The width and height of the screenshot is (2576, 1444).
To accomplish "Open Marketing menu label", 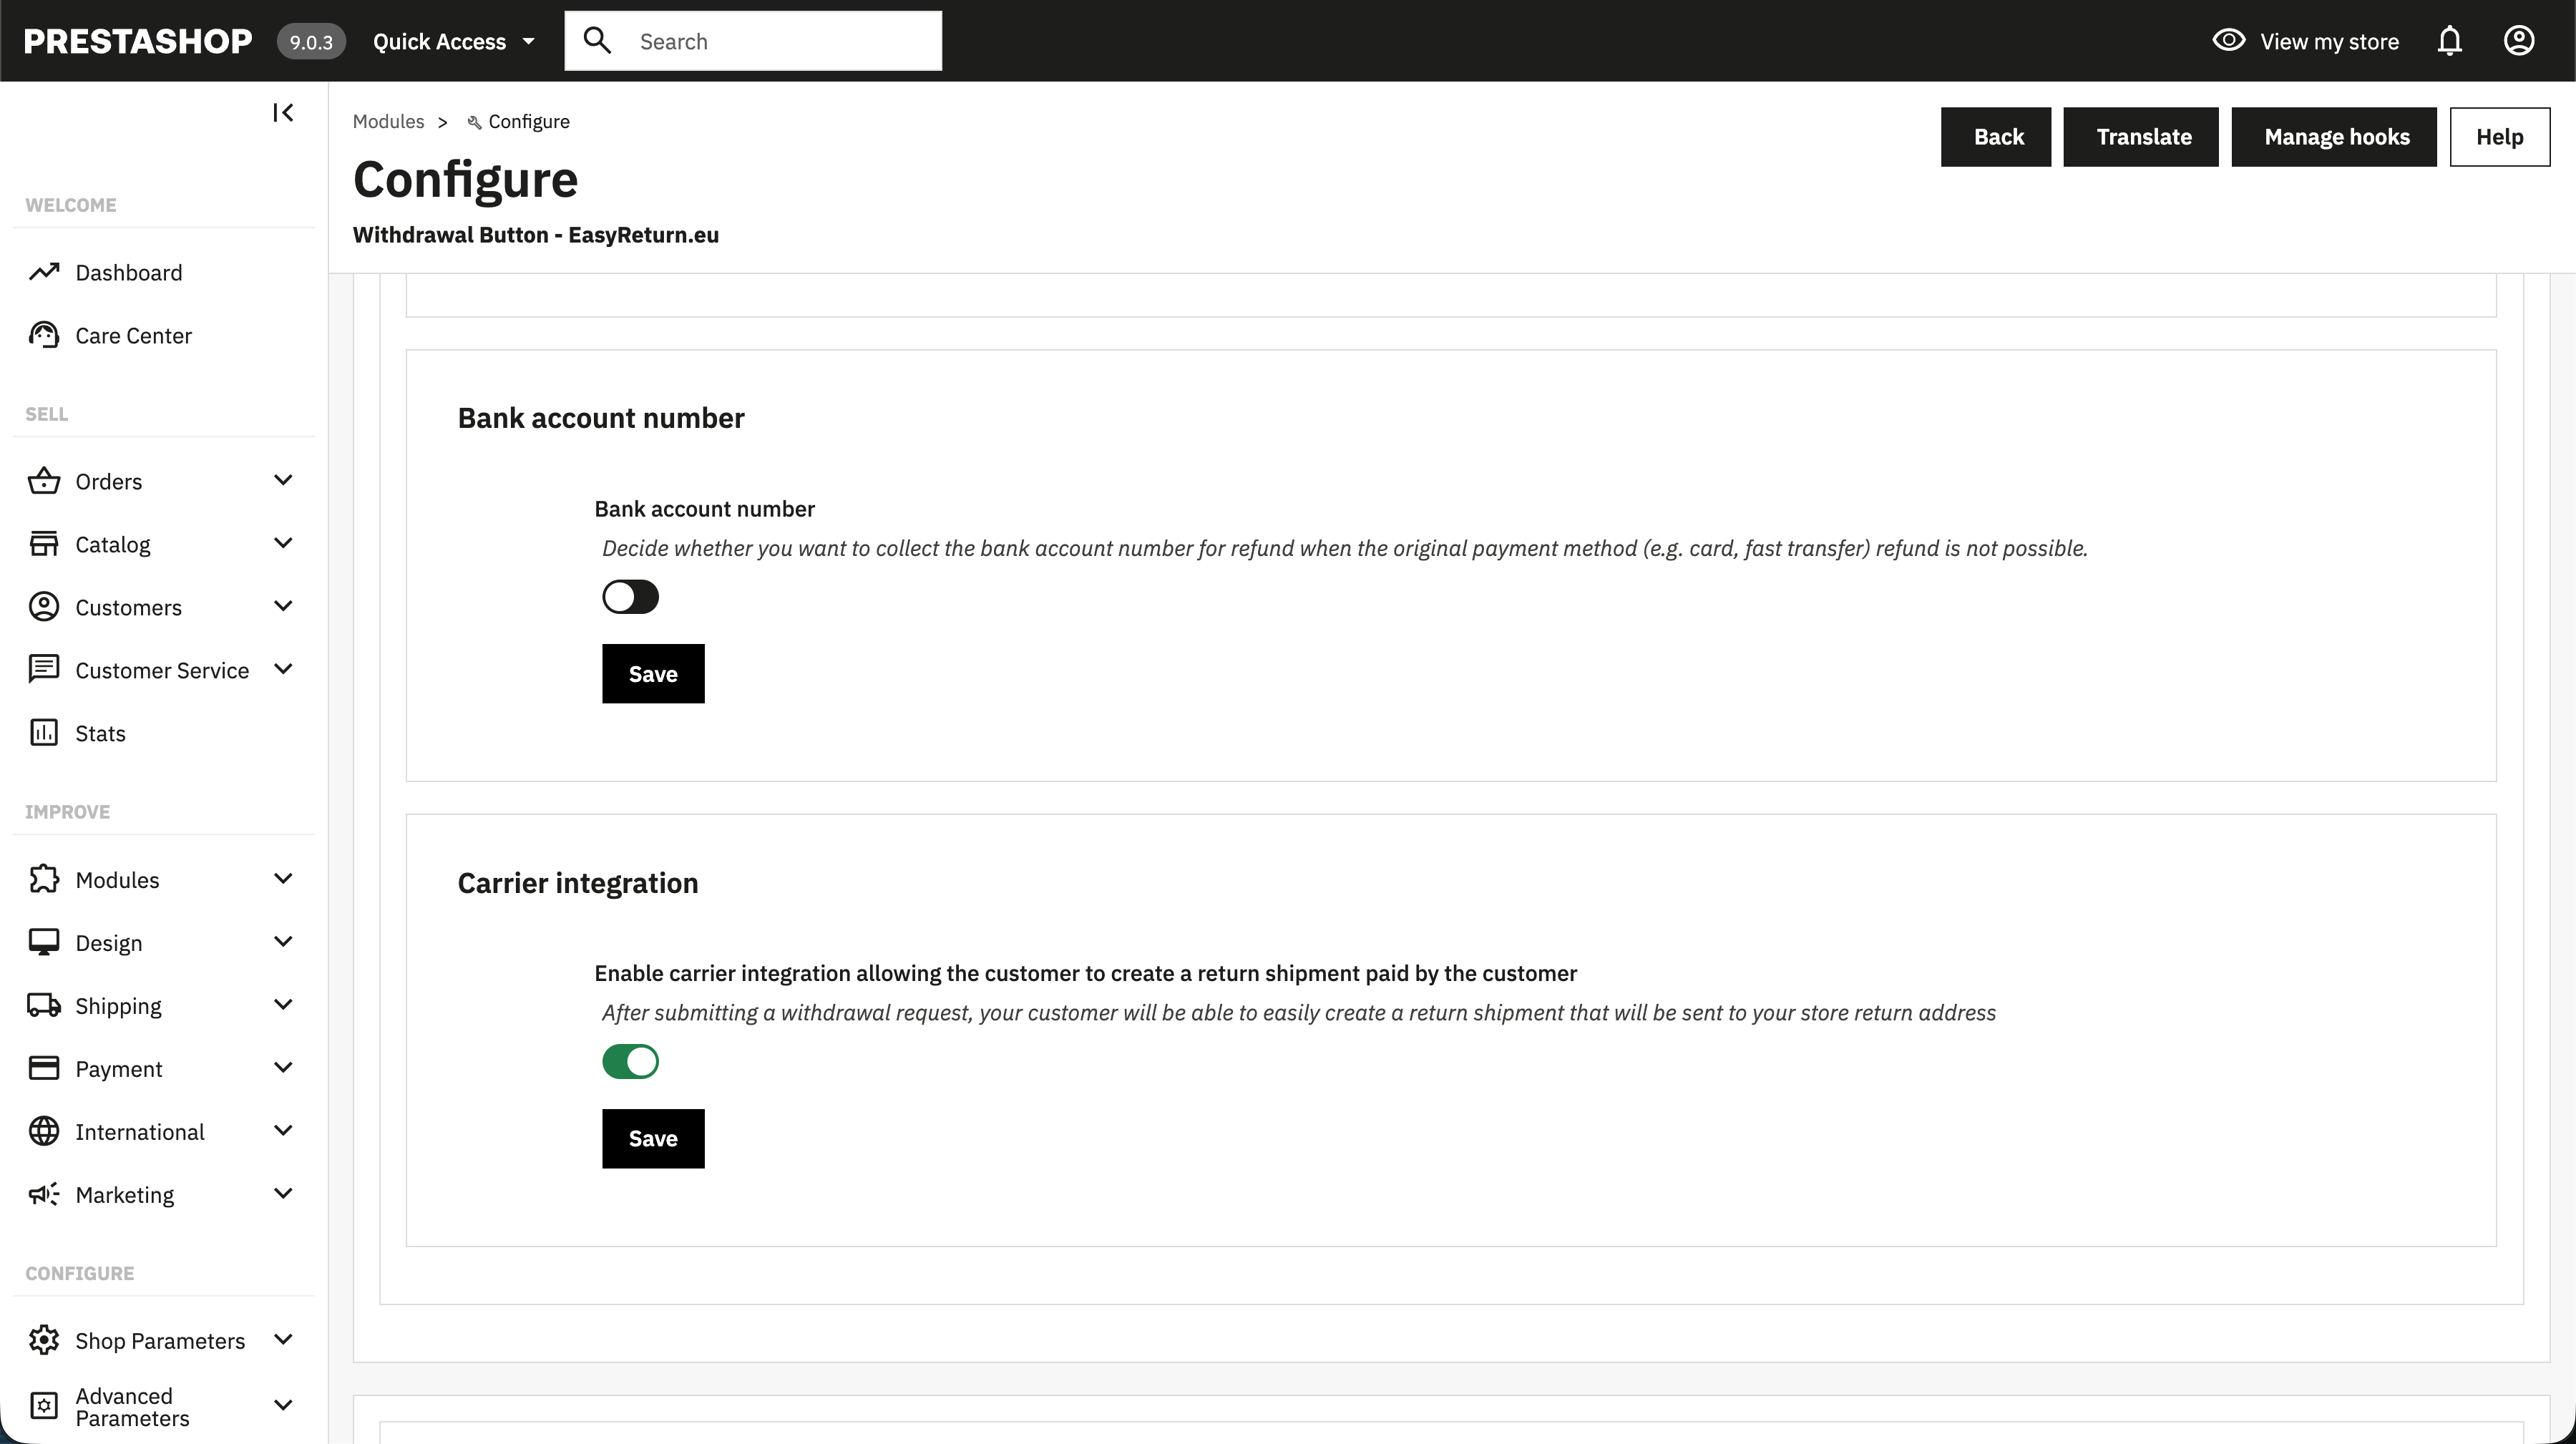I will 124,1194.
